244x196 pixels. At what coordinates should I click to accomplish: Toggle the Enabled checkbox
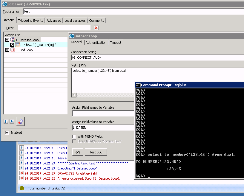tap(7, 133)
